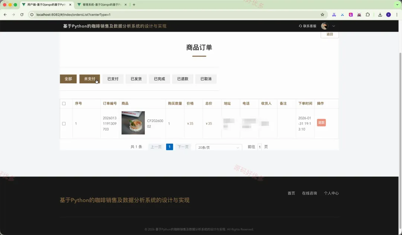Click the 退款 button for the order
The image size is (402, 235).
coord(321,122)
